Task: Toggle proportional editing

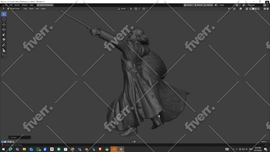Action: coord(144,9)
